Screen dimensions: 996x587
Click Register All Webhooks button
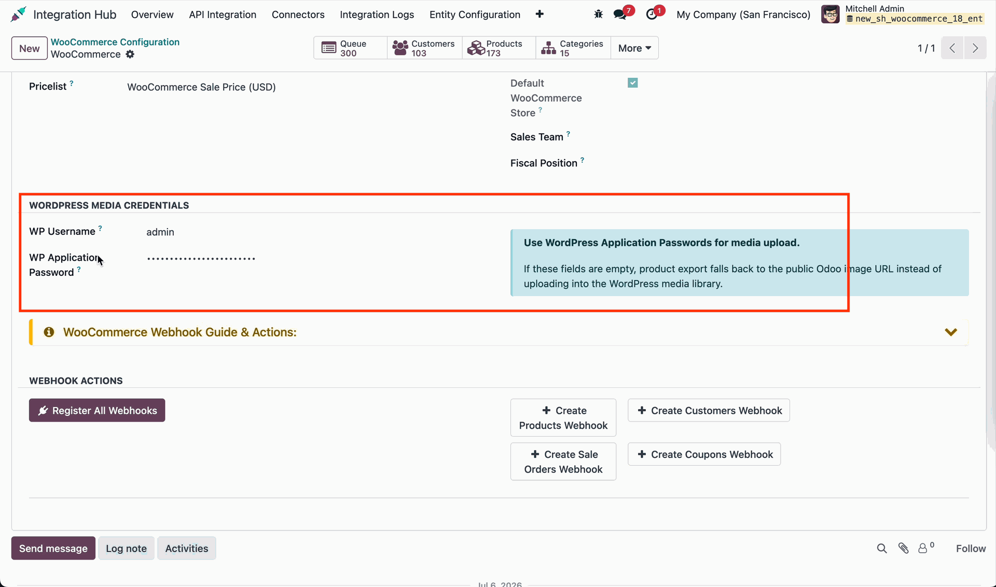(x=97, y=411)
